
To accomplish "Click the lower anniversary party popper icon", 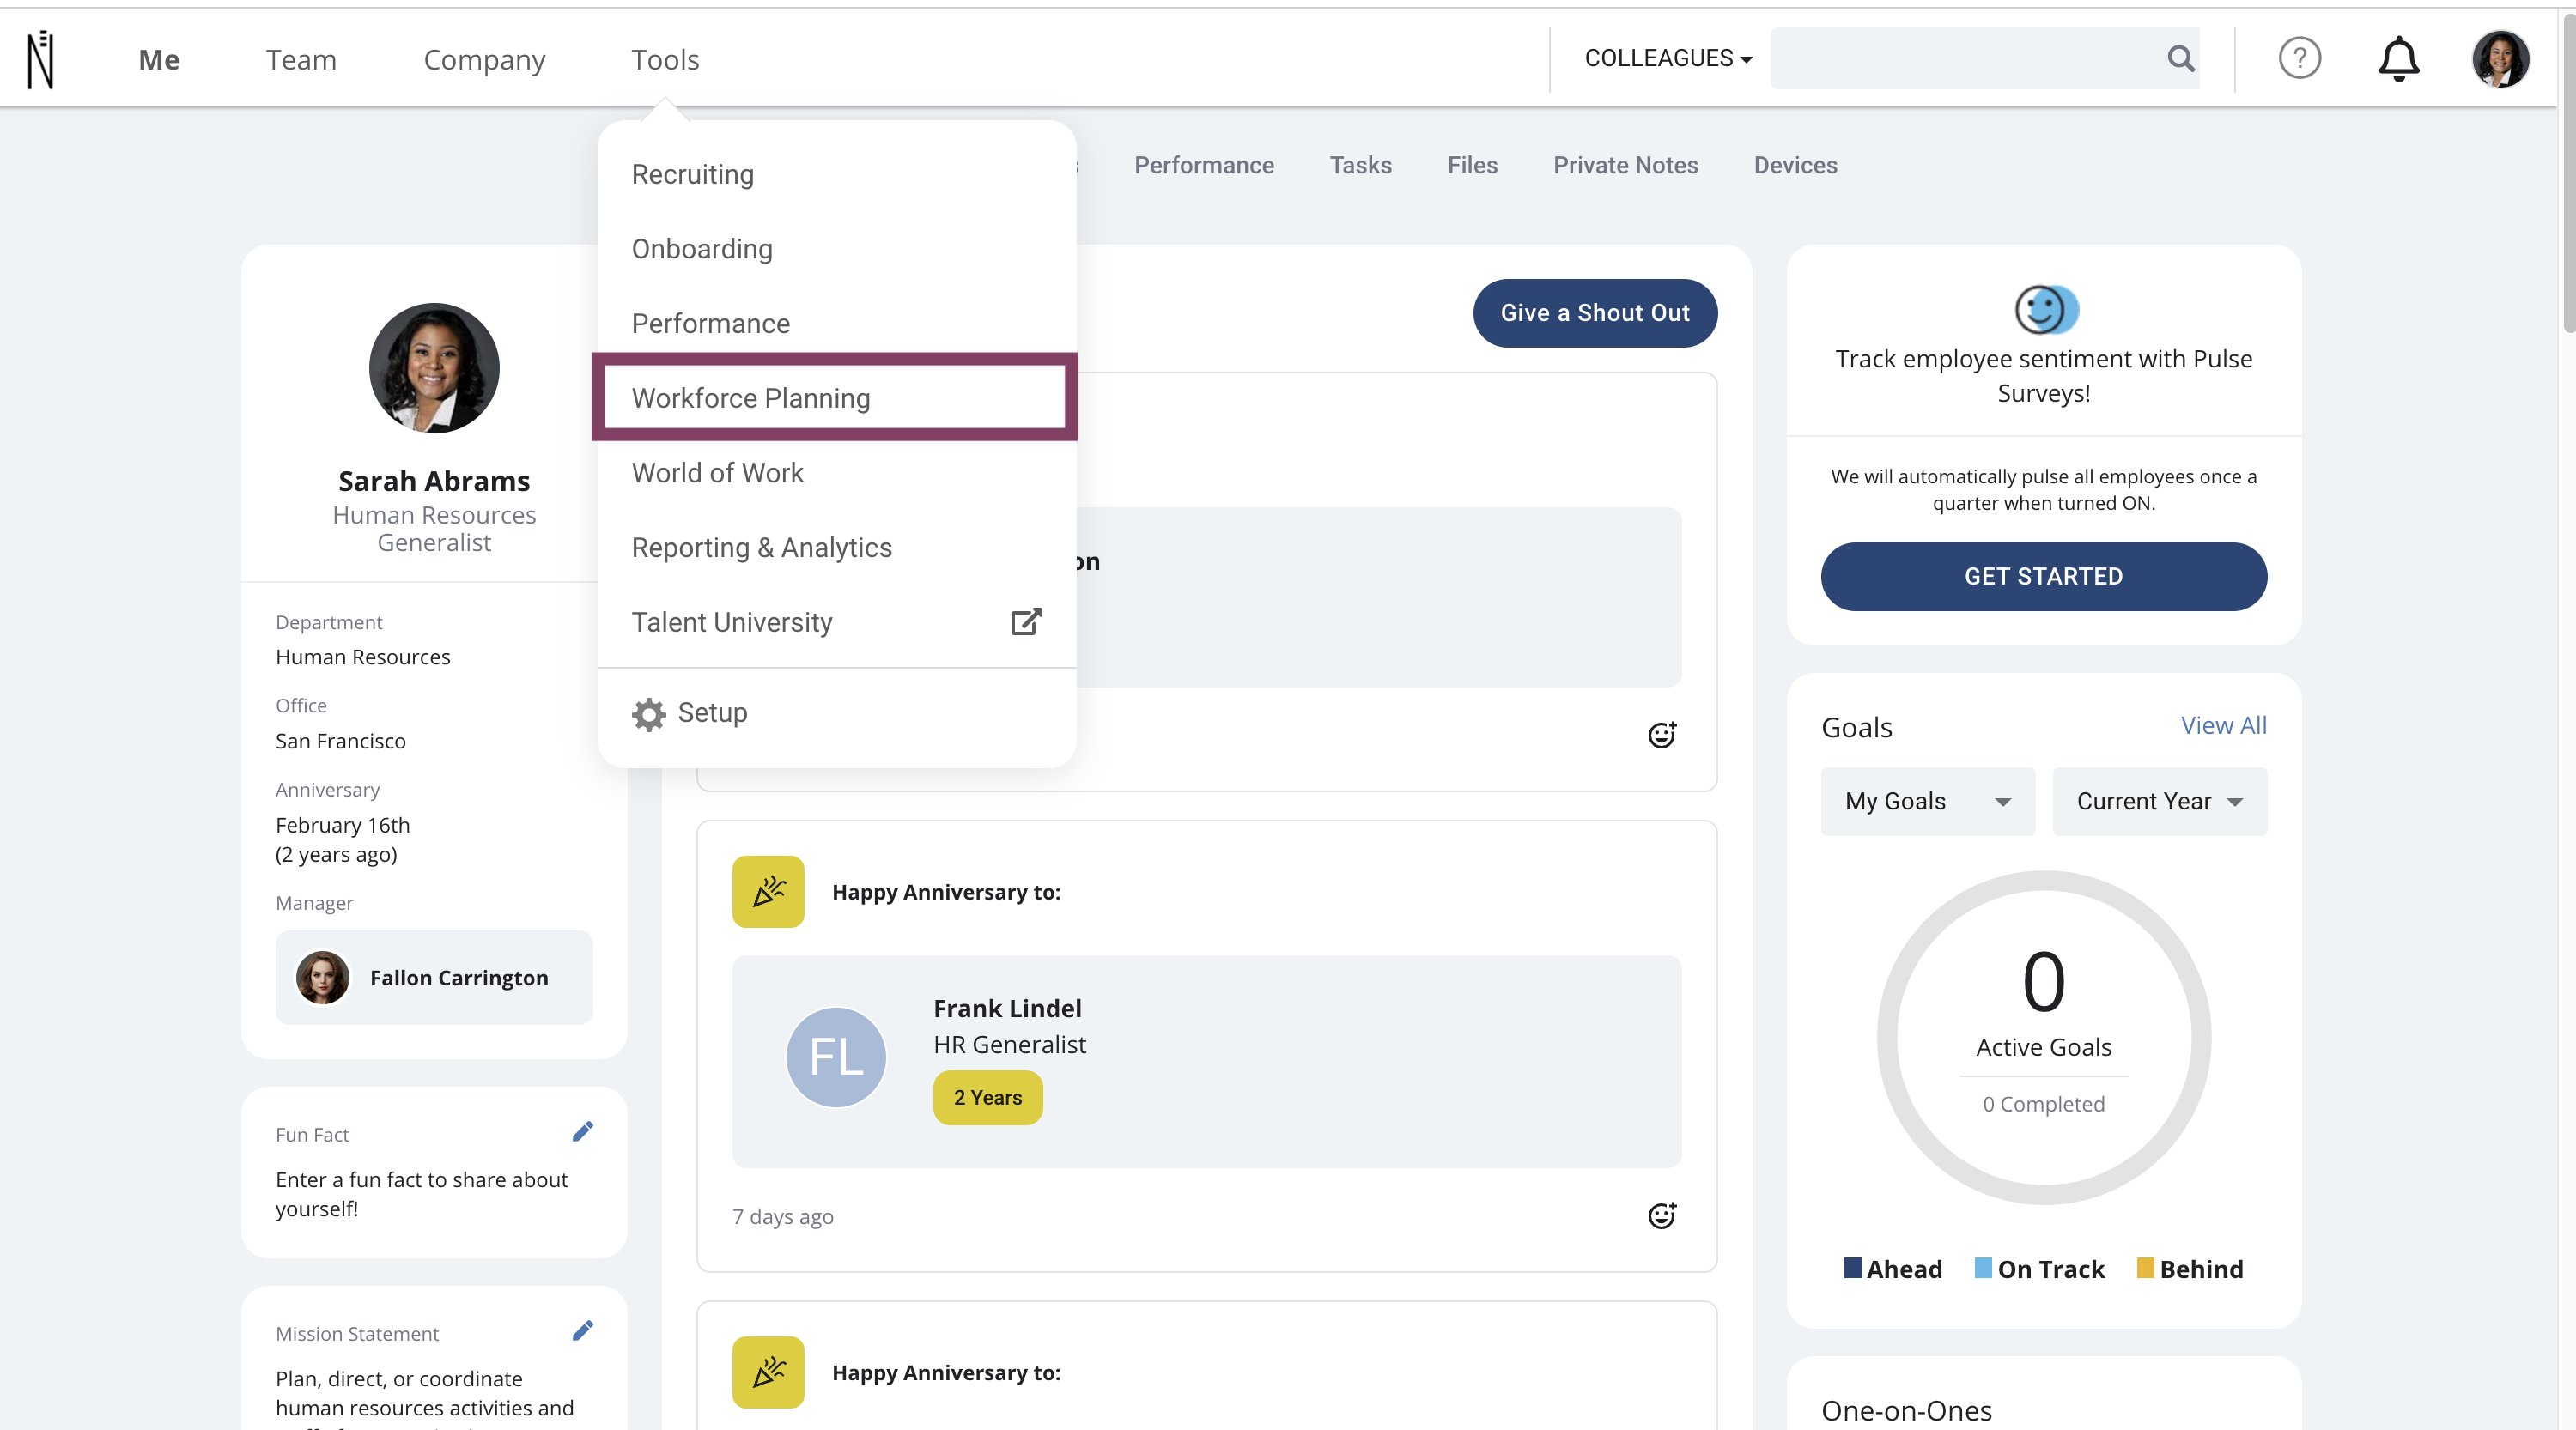I will click(768, 1372).
